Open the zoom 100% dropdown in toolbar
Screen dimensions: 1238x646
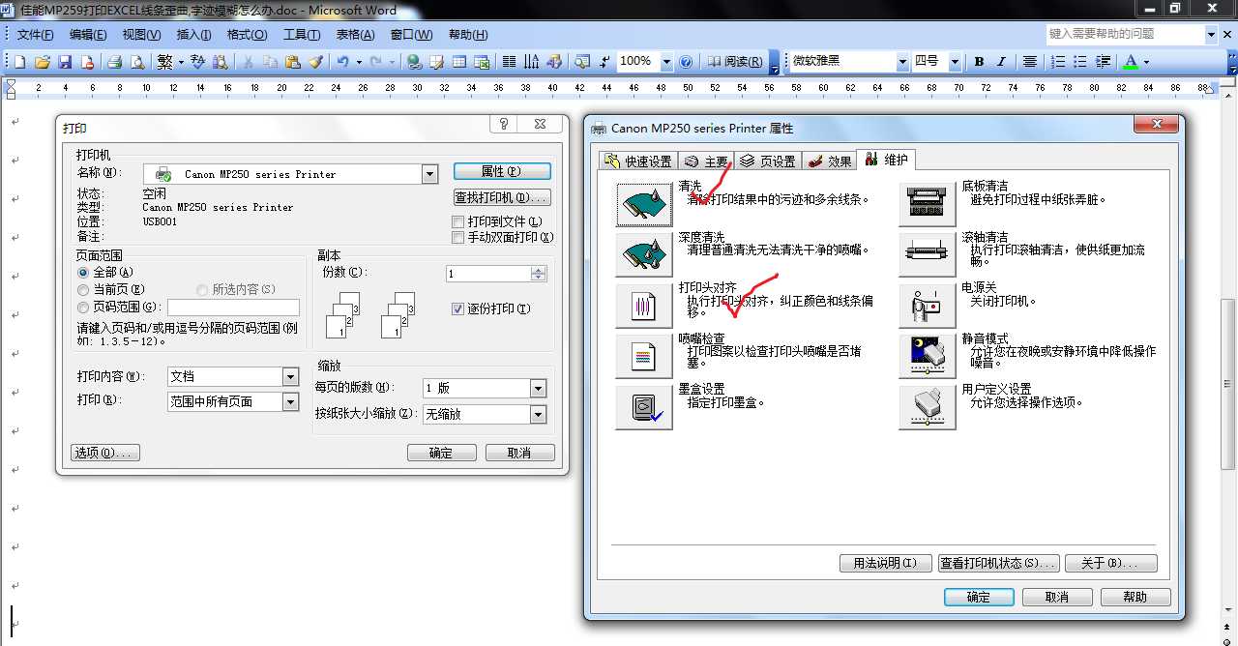point(665,62)
